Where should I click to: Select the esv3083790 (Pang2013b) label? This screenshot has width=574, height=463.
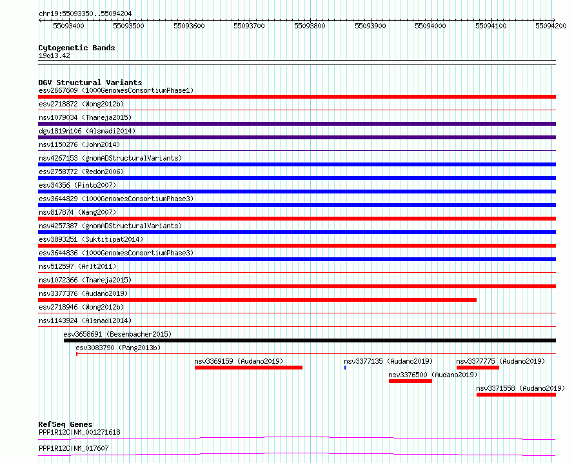(x=118, y=348)
